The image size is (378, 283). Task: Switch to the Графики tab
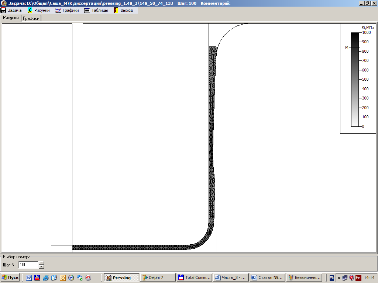31,18
